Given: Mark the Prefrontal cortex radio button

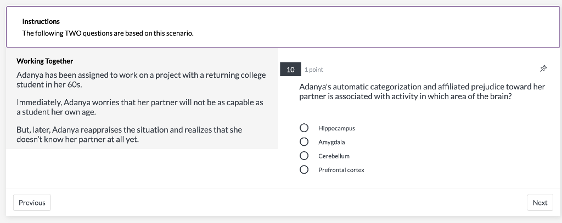Looking at the screenshot, I should coord(304,170).
